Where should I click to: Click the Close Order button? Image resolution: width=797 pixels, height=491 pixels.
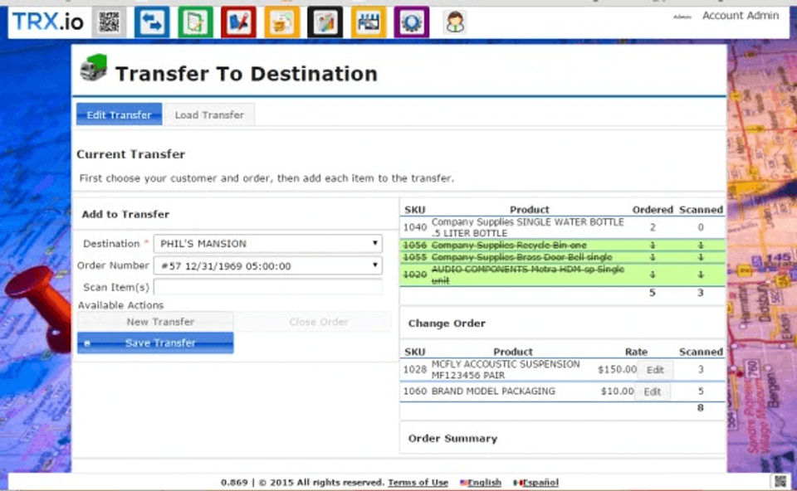point(314,322)
